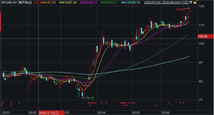Click the R marker between 20.01 and 20.02
This screenshot has width=214, height=115.
pos(19,103)
